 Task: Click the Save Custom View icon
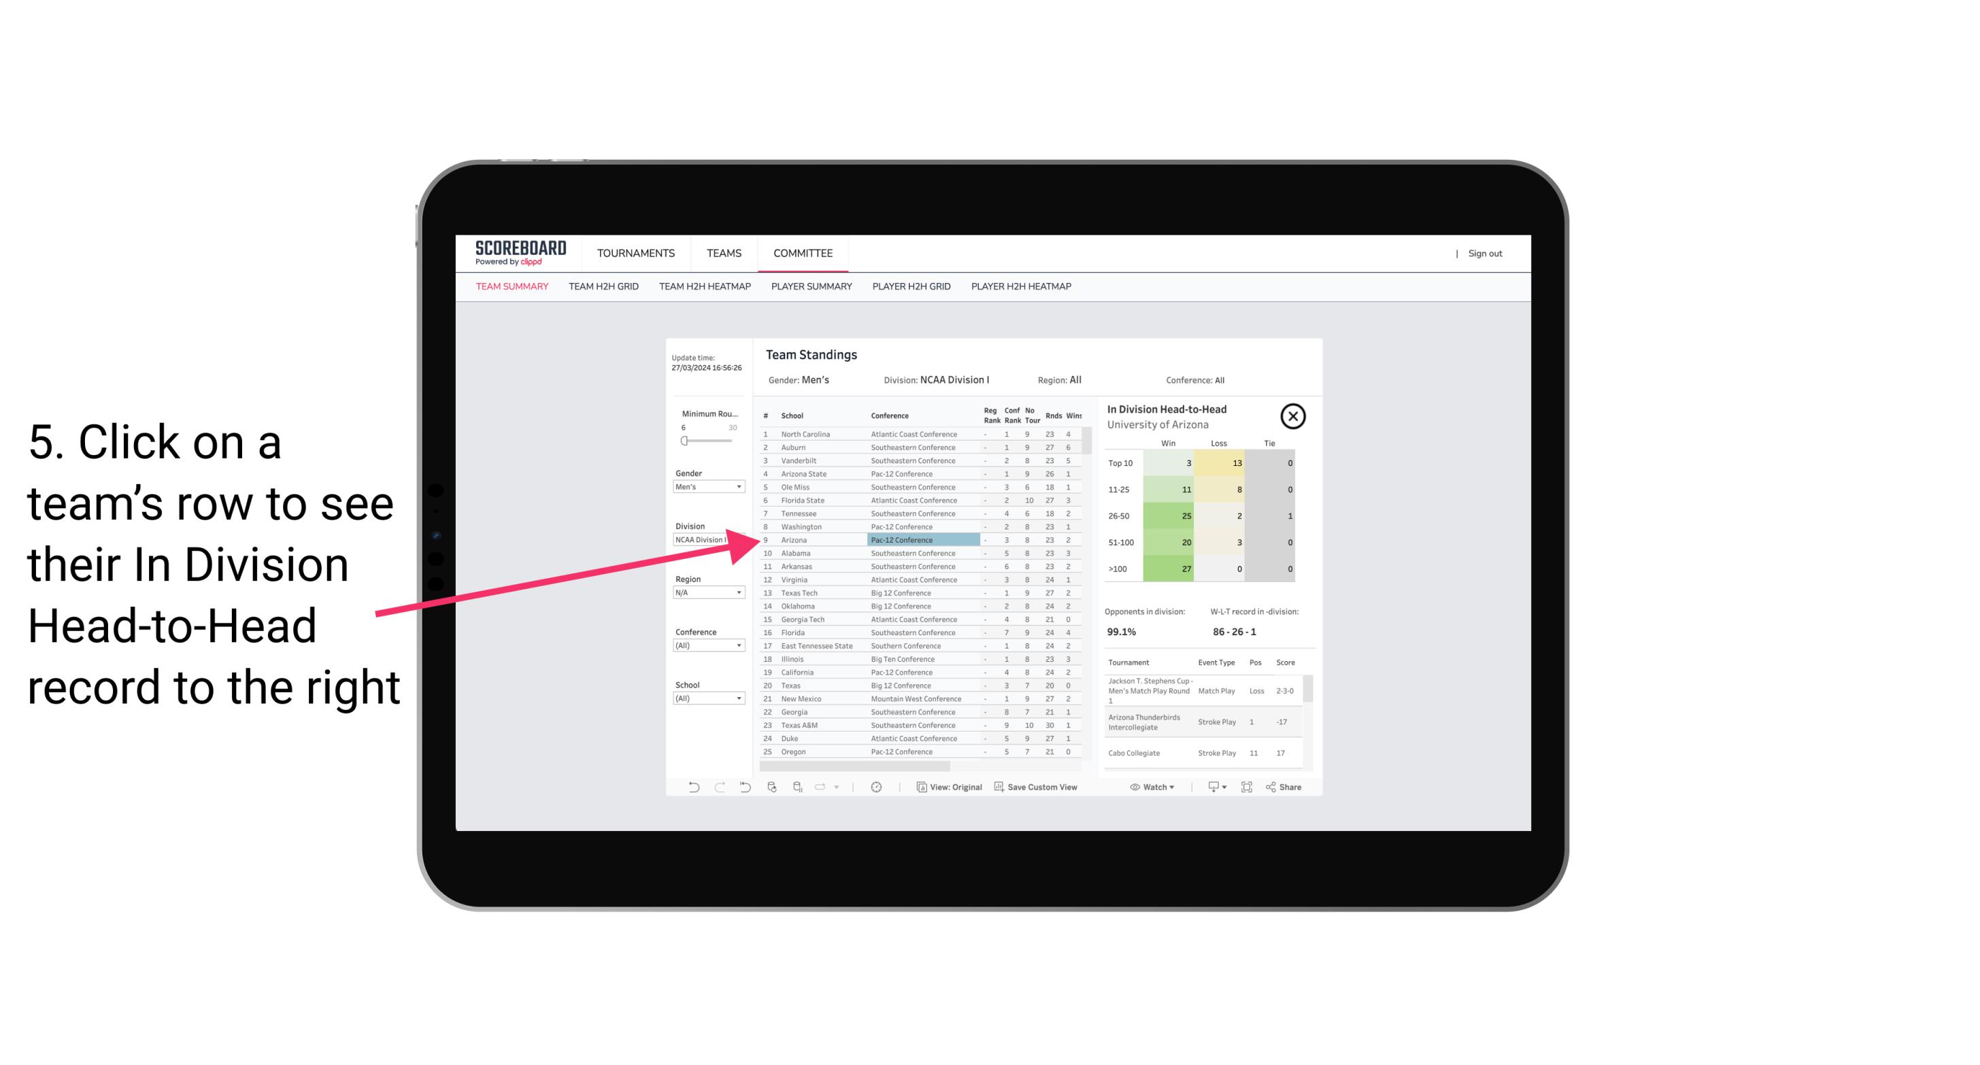pos(998,787)
